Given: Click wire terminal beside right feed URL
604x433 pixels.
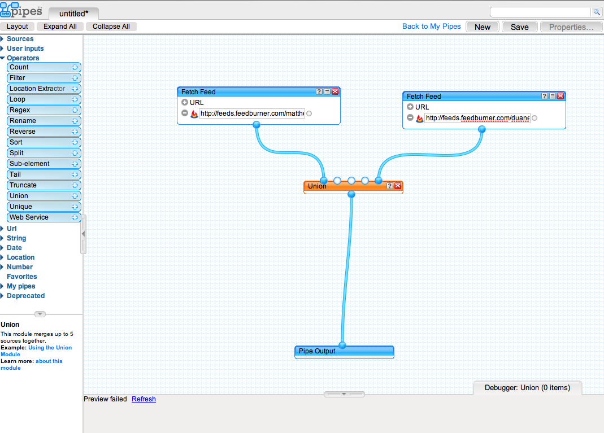Looking at the screenshot, I should pyautogui.click(x=535, y=118).
